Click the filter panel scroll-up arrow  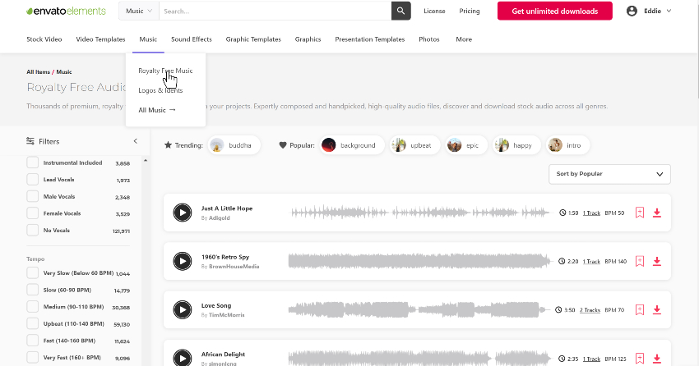(146, 161)
